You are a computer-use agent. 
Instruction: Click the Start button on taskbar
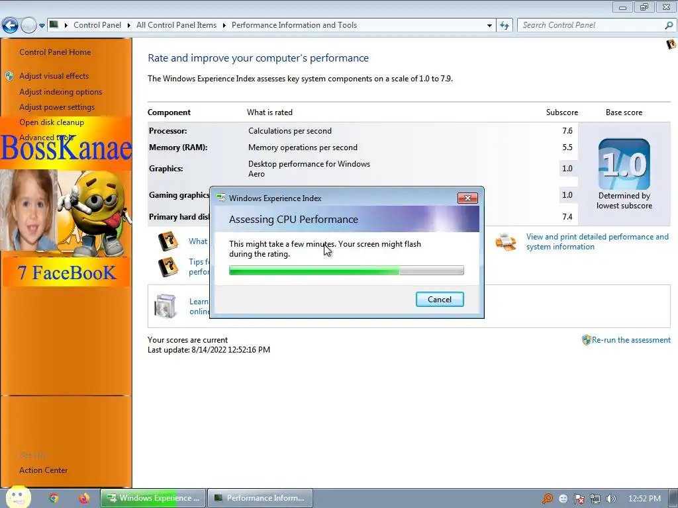[18, 497]
